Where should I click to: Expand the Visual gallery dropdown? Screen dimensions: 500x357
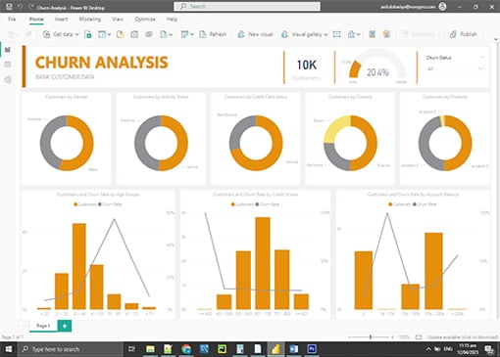pyautogui.click(x=325, y=34)
